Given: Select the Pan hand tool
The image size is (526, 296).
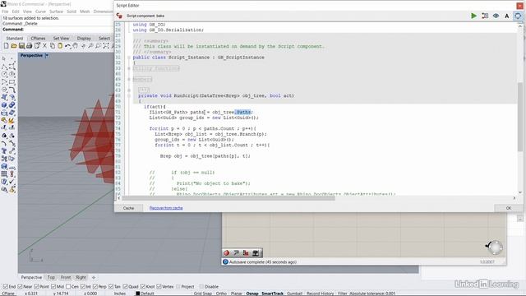Looking at the screenshot, I should 76,46.
